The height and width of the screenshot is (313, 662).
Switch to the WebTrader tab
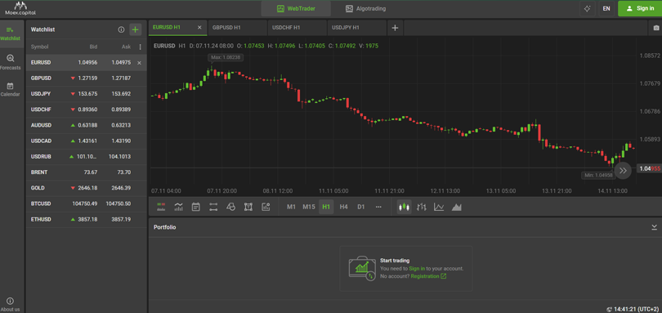tap(296, 8)
